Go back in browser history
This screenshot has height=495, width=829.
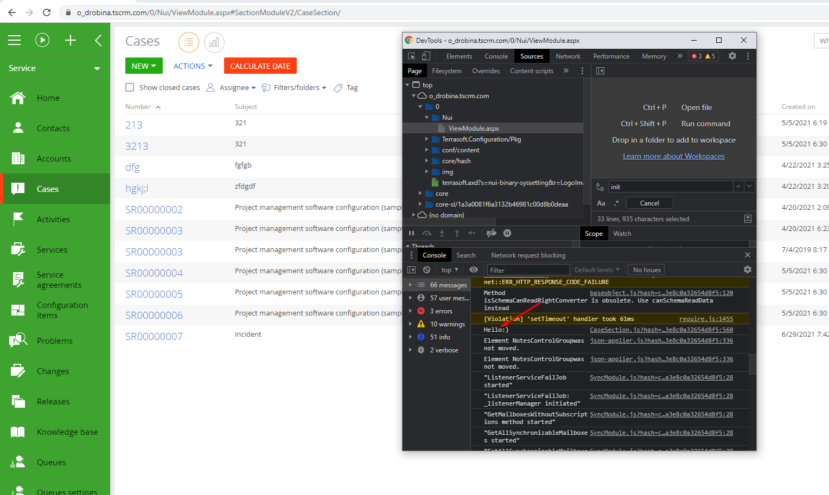[12, 12]
